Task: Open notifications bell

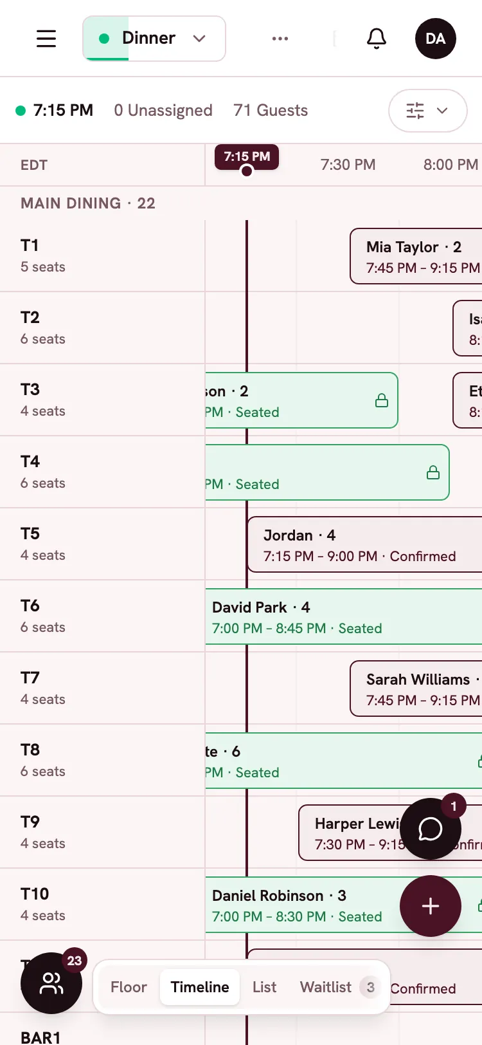Action: pyautogui.click(x=377, y=39)
